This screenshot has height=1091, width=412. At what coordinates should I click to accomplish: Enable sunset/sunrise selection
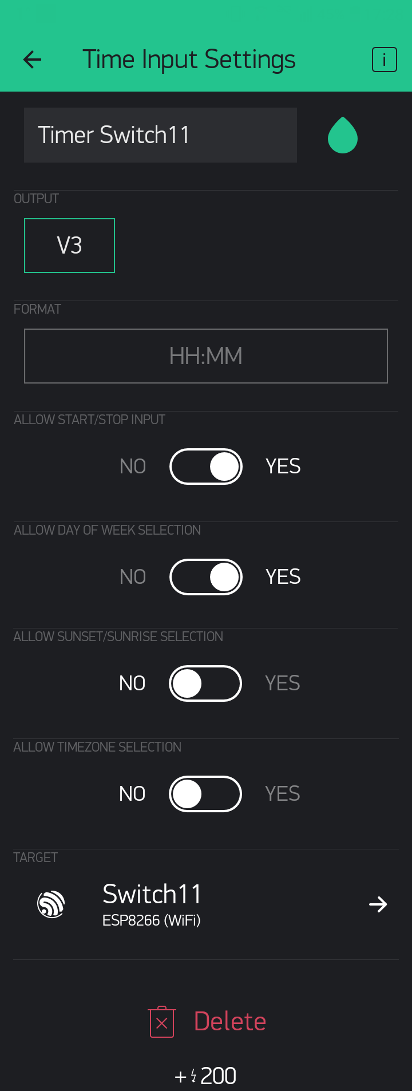point(205,683)
